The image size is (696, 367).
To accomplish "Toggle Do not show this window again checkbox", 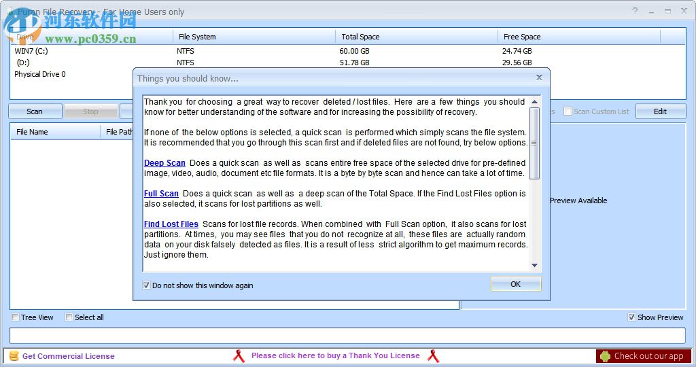I will click(146, 285).
